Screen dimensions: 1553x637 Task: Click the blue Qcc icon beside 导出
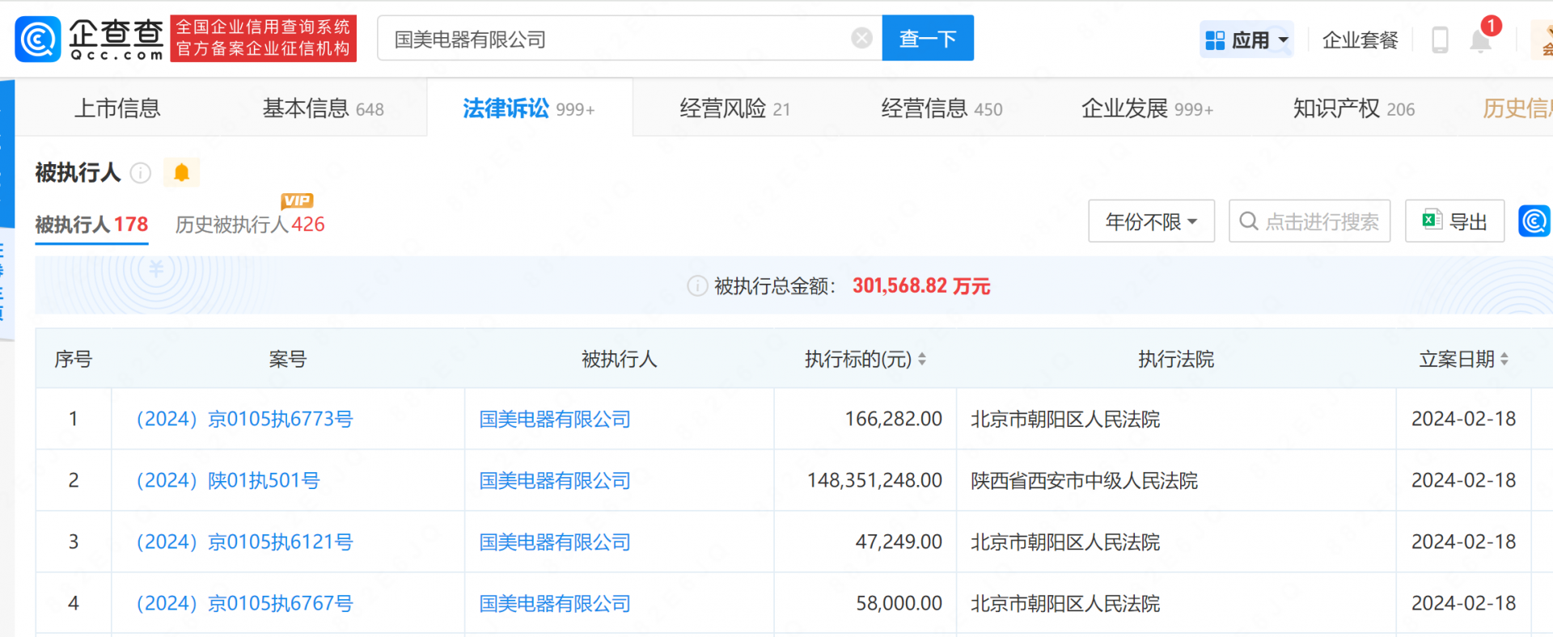coord(1534,221)
